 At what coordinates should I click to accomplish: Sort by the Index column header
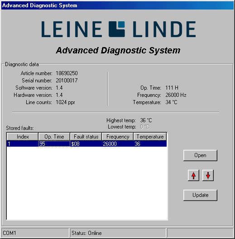click(23, 137)
